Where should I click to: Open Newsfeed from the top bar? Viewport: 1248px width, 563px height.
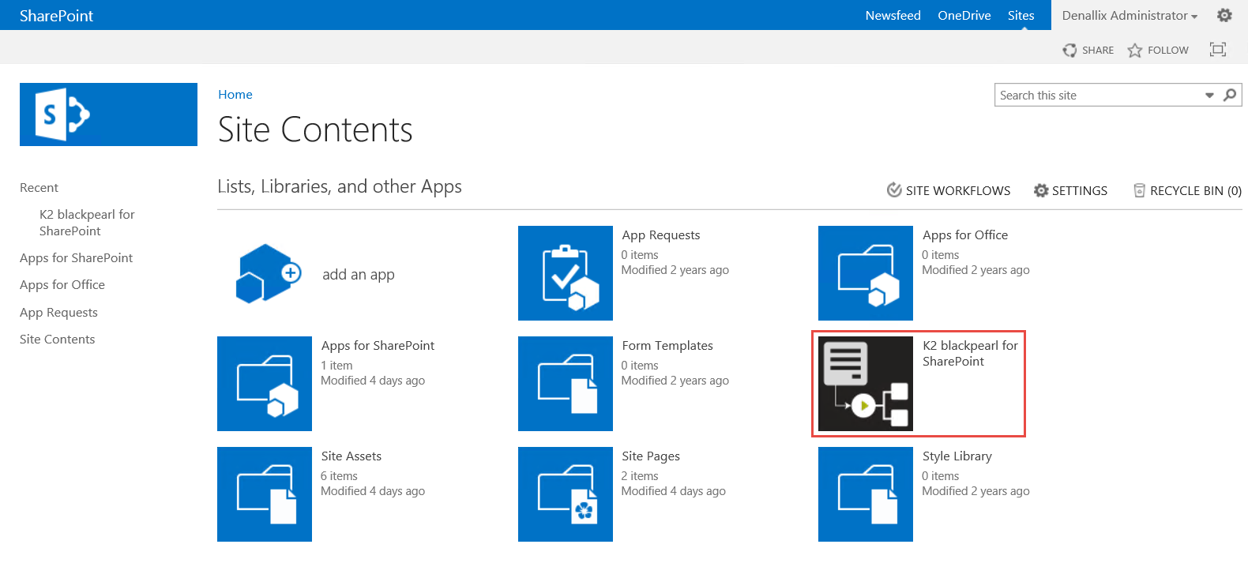click(893, 16)
